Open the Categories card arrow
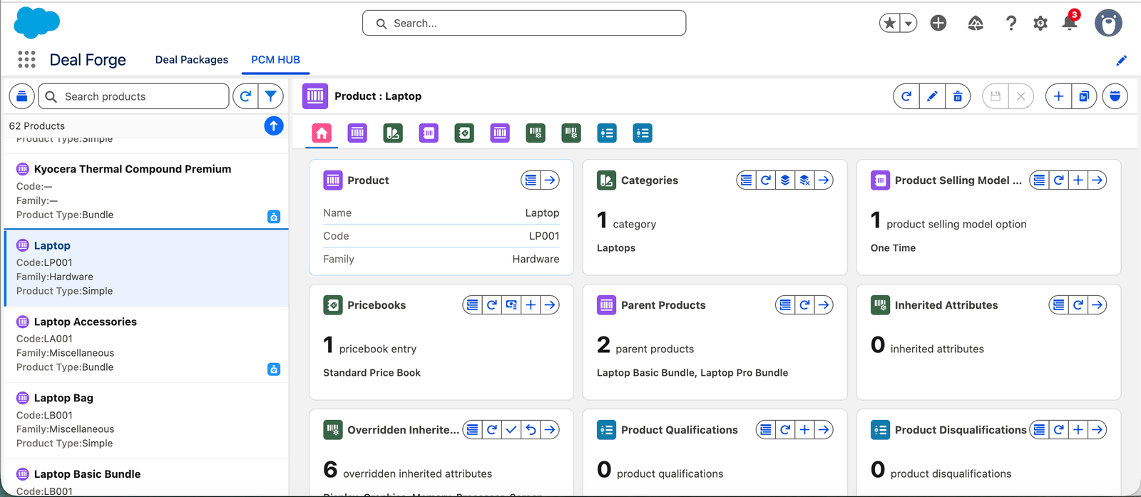This screenshot has width=1141, height=497. tap(824, 180)
